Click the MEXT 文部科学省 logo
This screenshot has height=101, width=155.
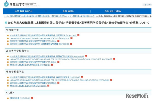point(22,4)
